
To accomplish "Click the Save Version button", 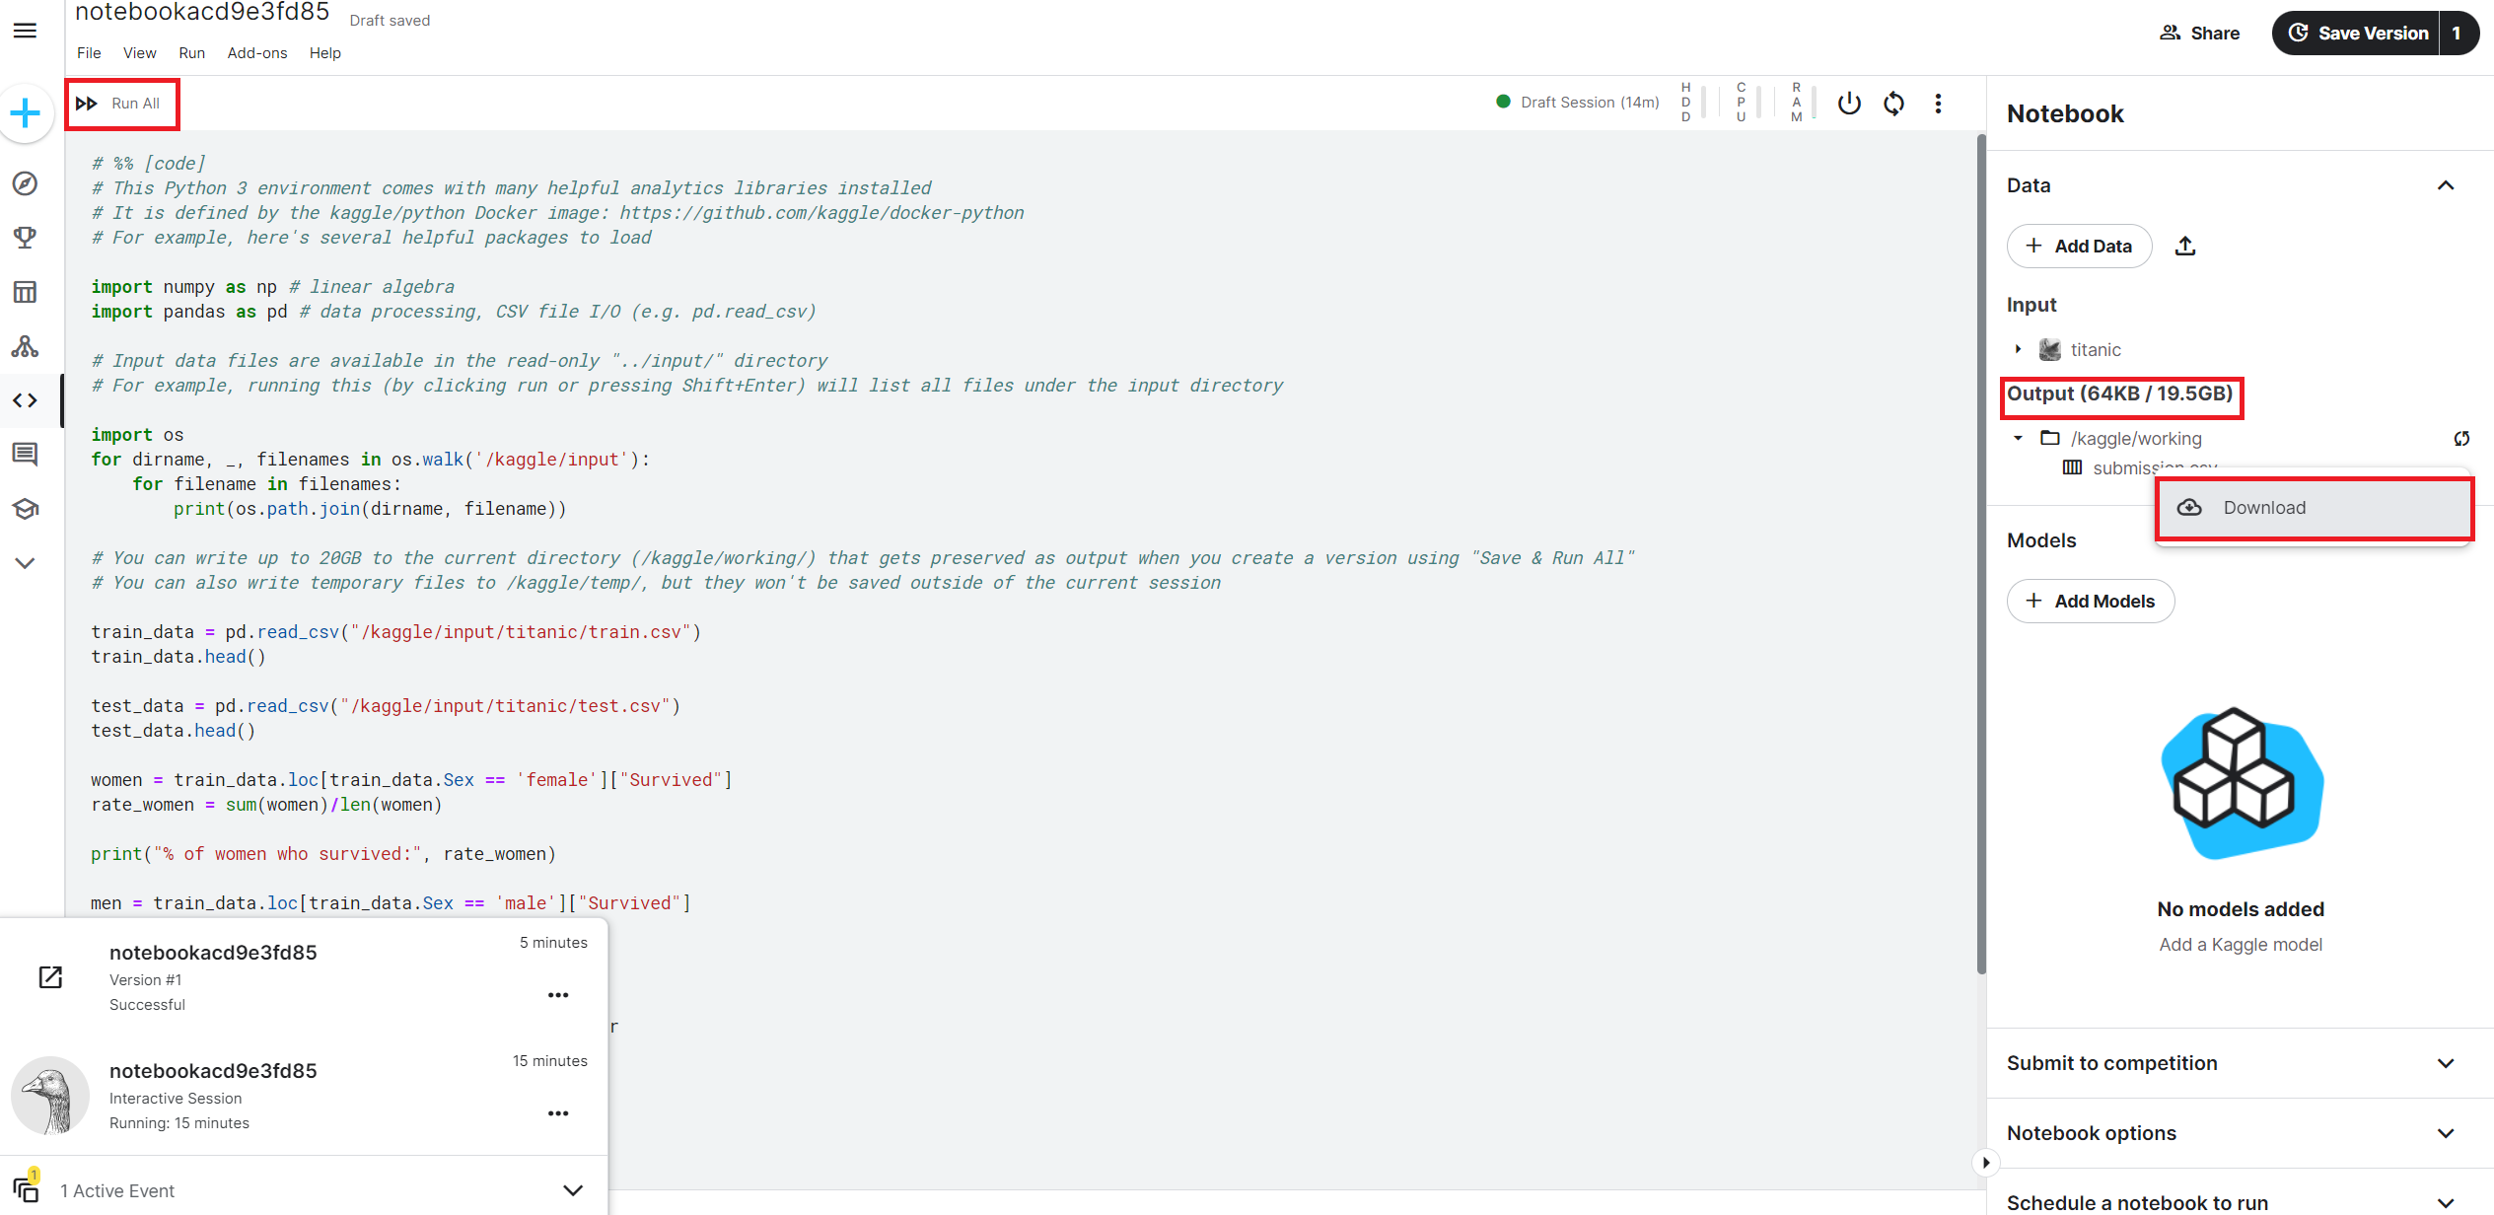I will click(x=2357, y=34).
